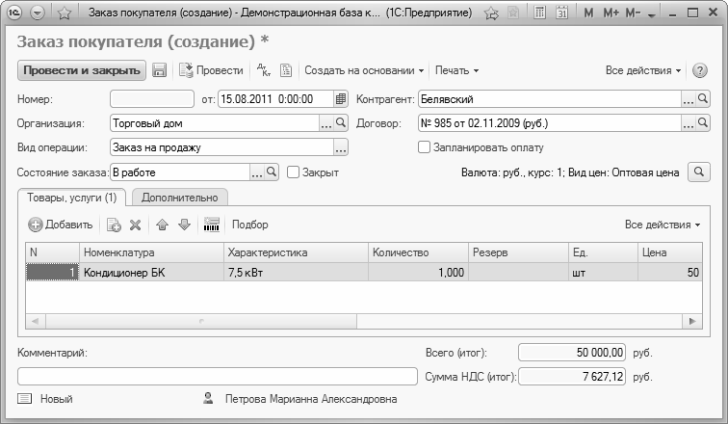
Task: Click ellipsis button for Вид операции field
Action: (x=340, y=147)
